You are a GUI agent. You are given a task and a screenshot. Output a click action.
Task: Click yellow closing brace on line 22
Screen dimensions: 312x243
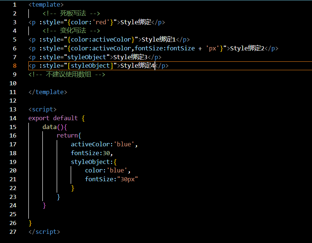point(72,188)
